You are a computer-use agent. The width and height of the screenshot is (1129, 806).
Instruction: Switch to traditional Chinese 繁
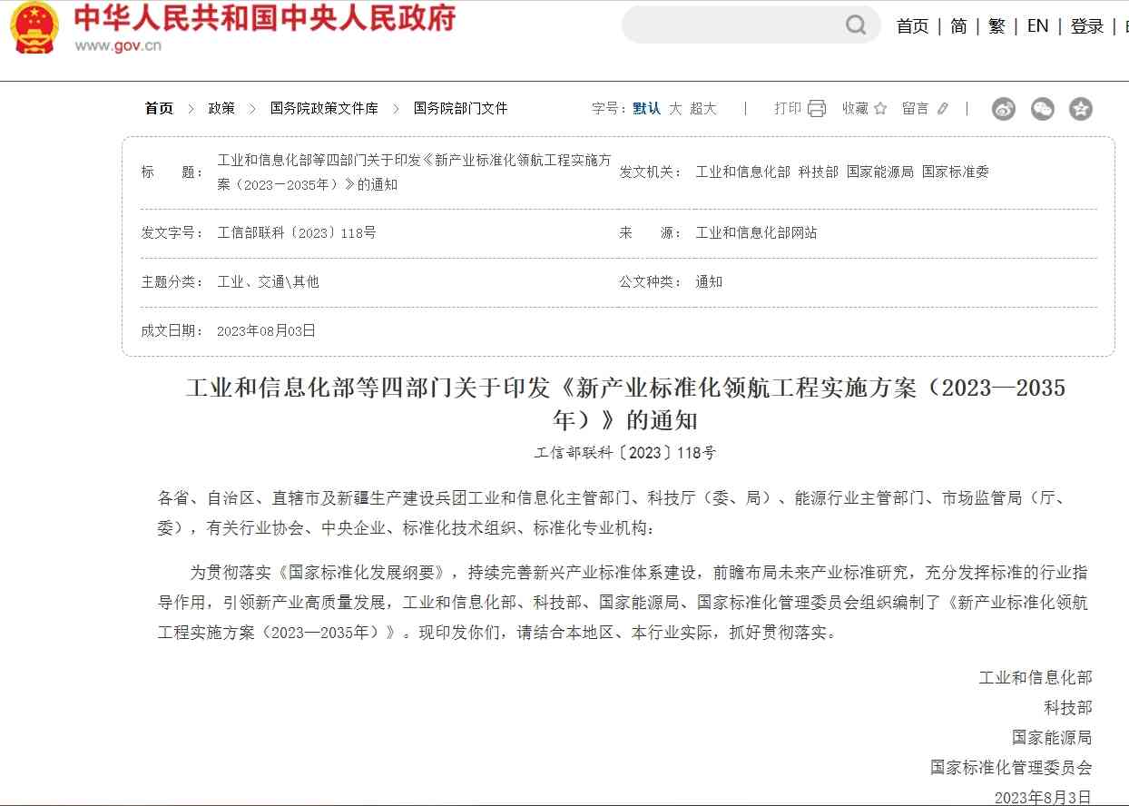(x=996, y=26)
